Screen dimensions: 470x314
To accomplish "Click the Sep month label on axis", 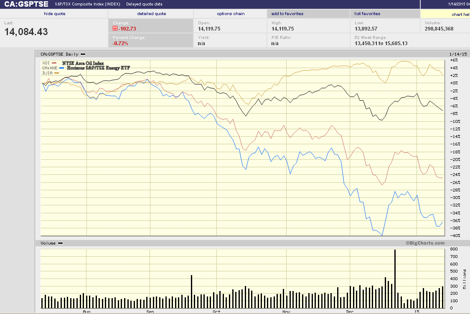I will (x=150, y=312).
